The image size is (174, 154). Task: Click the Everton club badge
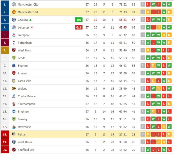point(14,66)
